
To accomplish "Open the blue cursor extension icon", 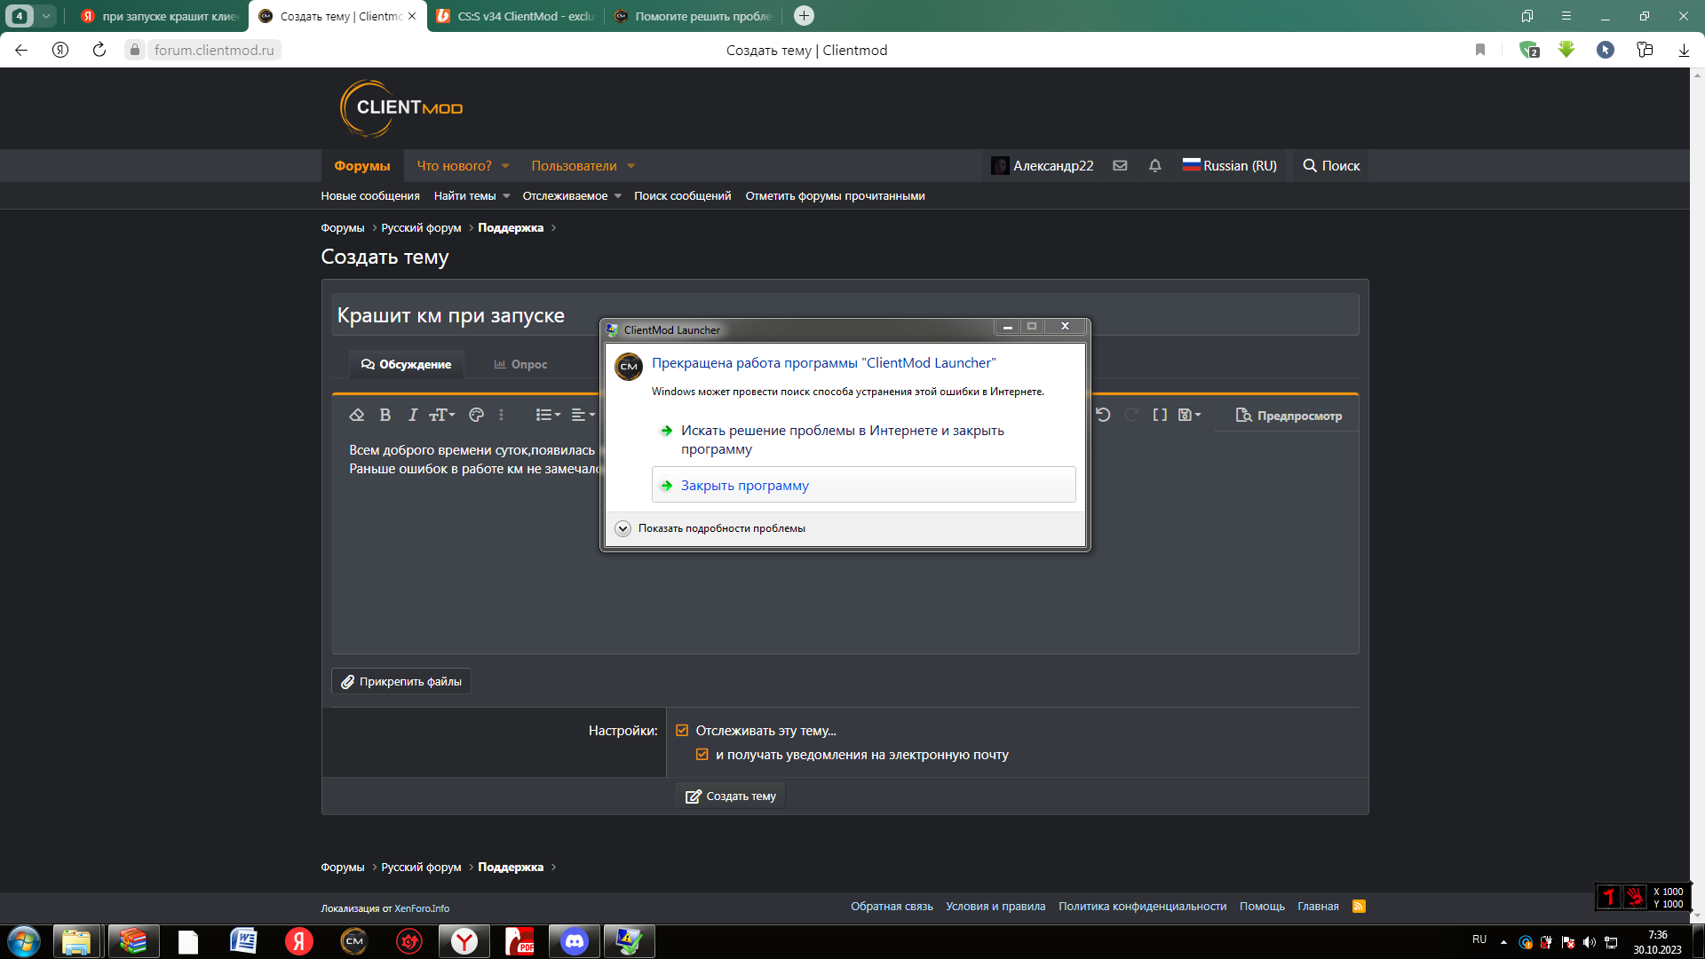I will pyautogui.click(x=1606, y=50).
